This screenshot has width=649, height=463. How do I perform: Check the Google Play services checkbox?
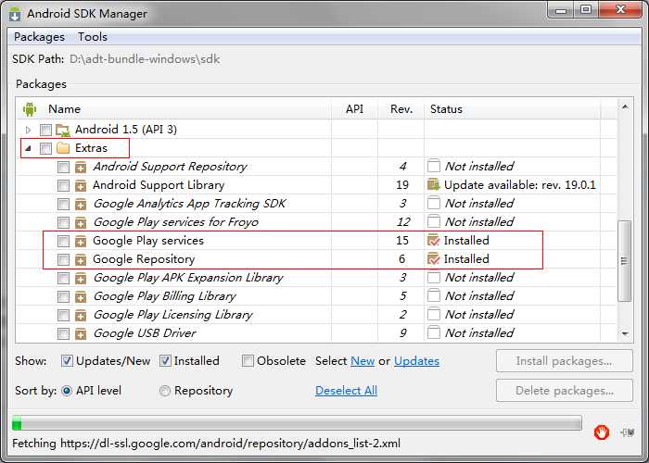click(63, 241)
